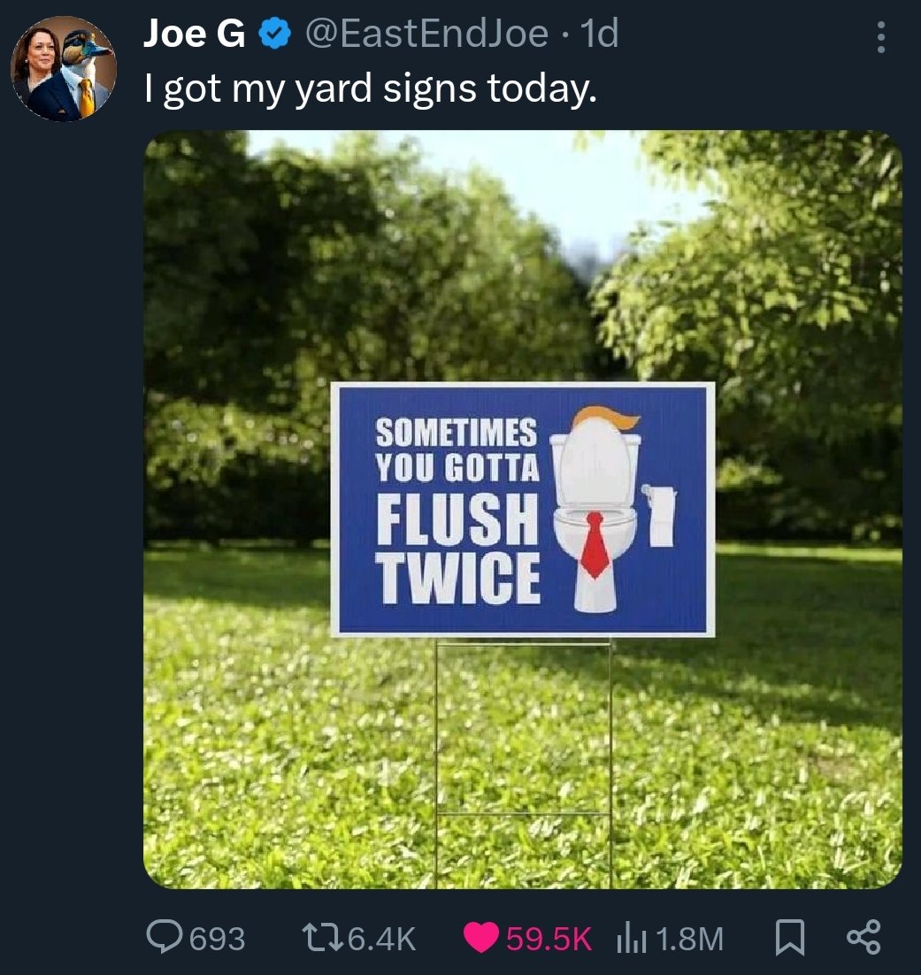Click the blue verified badge

274,35
